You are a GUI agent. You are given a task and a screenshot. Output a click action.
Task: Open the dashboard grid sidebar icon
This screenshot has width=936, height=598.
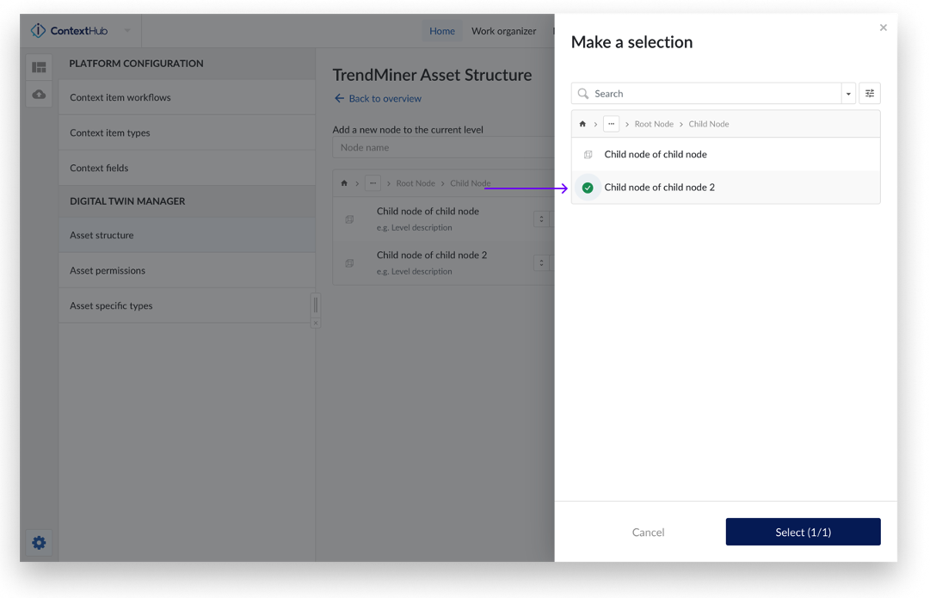(39, 67)
